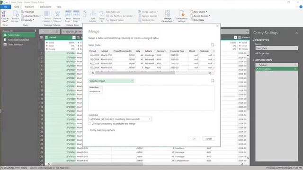
Task: Click the gear icon on Source step
Action: coord(295,65)
